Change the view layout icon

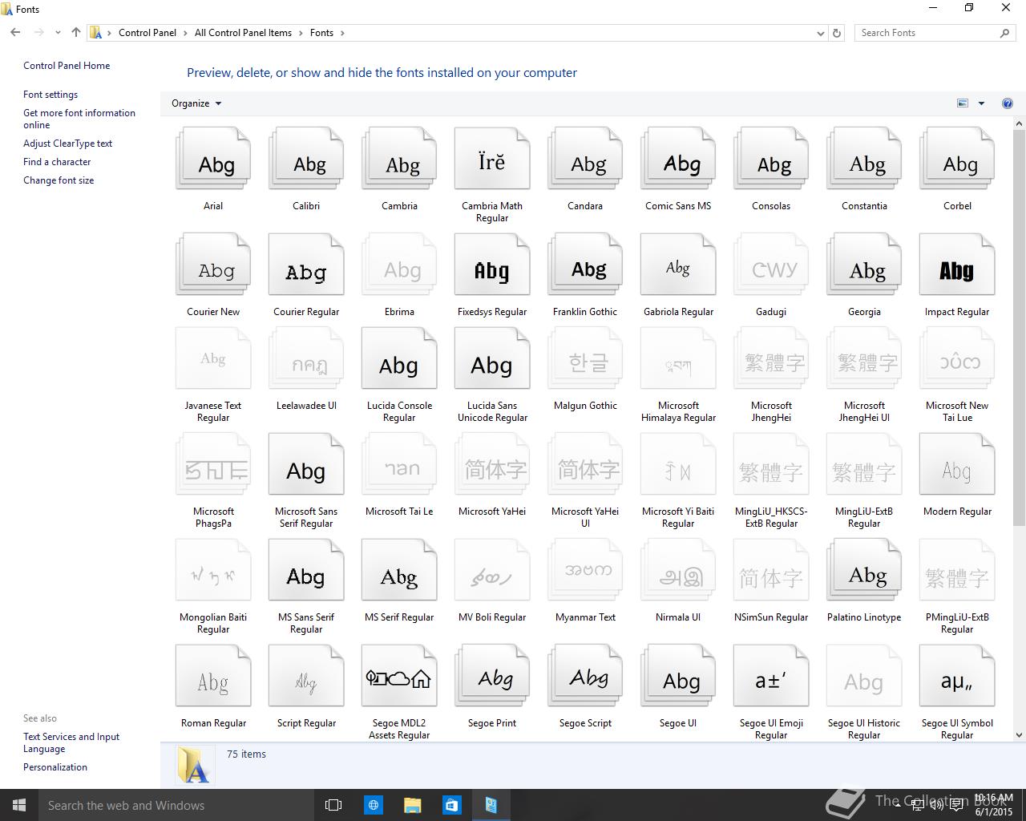click(963, 103)
